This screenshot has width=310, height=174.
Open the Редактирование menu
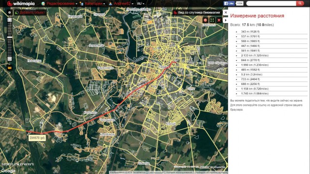click(62, 3)
